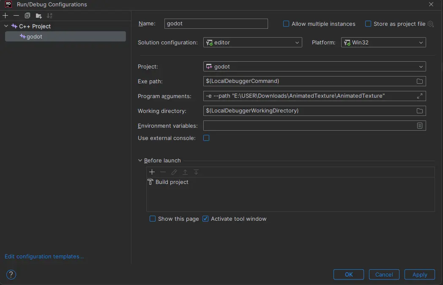Open Edit configuration templates

44,256
